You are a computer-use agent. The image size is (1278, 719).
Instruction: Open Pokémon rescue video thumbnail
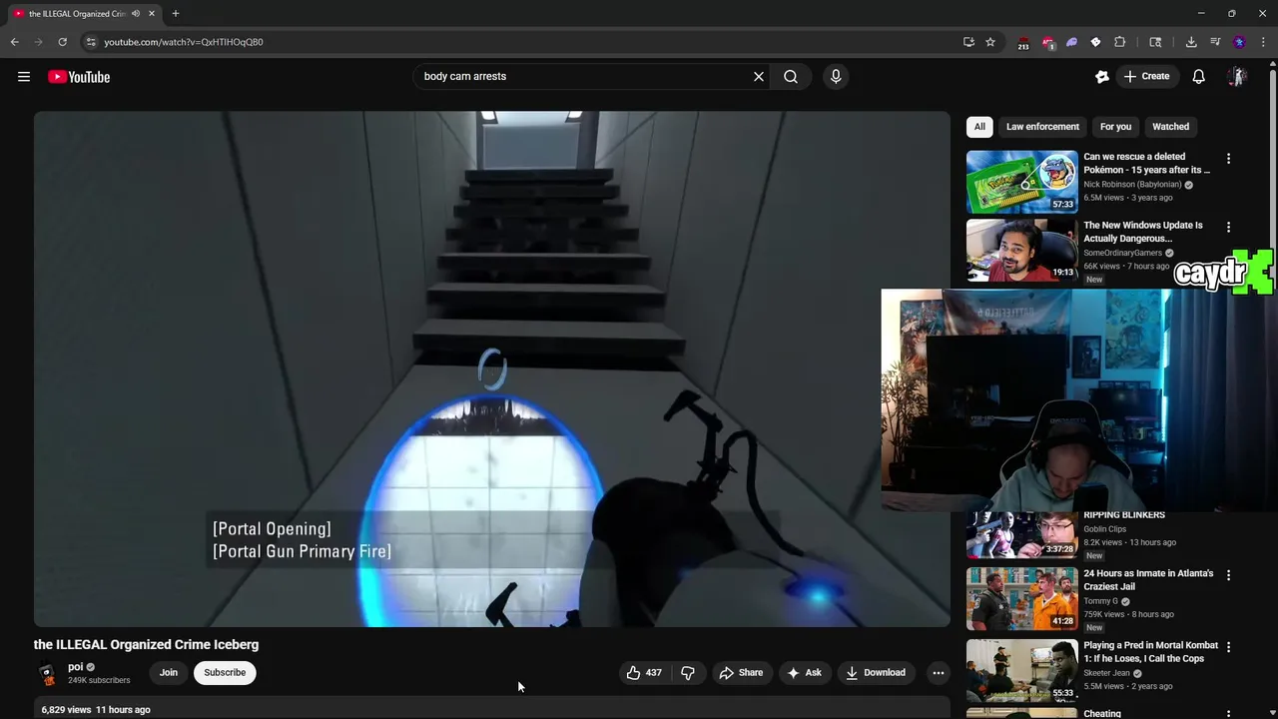pyautogui.click(x=1021, y=182)
